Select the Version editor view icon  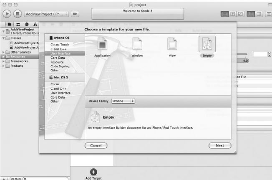[240, 14]
